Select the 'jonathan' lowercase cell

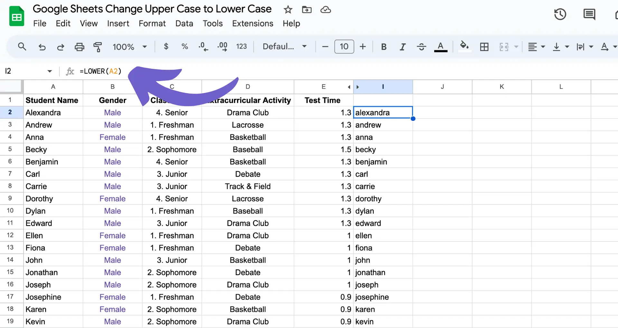[383, 273]
